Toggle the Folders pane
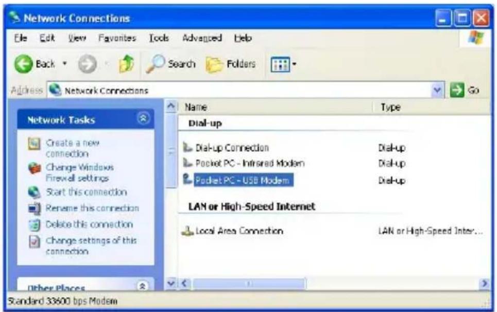This screenshot has width=497, height=312. click(231, 64)
